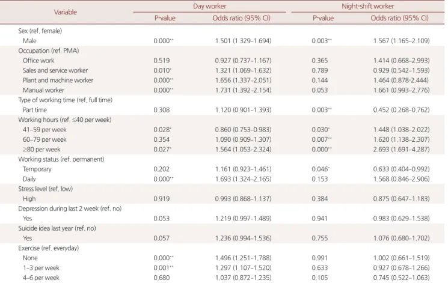
Task: Select night-shift P-value 0.046
Action: (x=321, y=169)
